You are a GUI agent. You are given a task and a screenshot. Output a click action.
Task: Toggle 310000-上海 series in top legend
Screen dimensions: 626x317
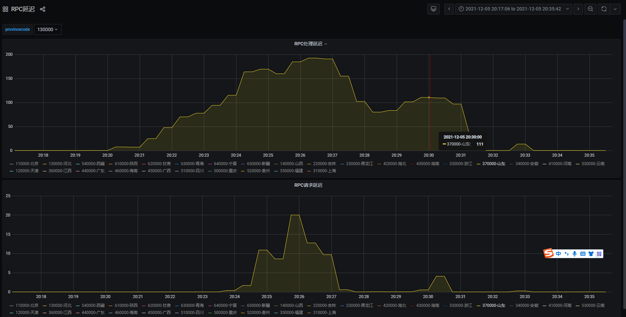point(325,171)
